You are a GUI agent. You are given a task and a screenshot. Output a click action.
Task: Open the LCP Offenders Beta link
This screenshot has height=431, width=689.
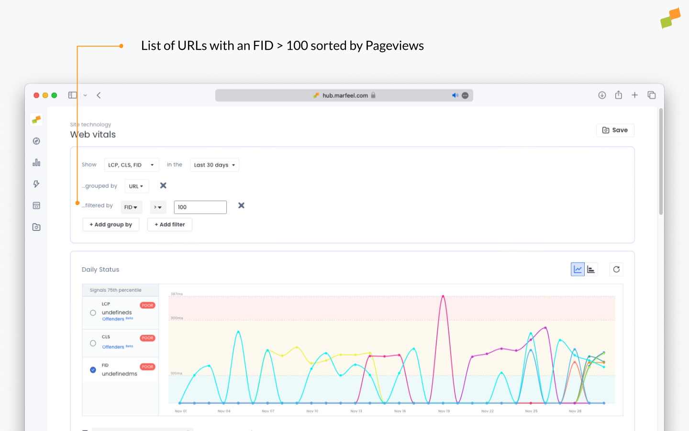click(x=114, y=319)
